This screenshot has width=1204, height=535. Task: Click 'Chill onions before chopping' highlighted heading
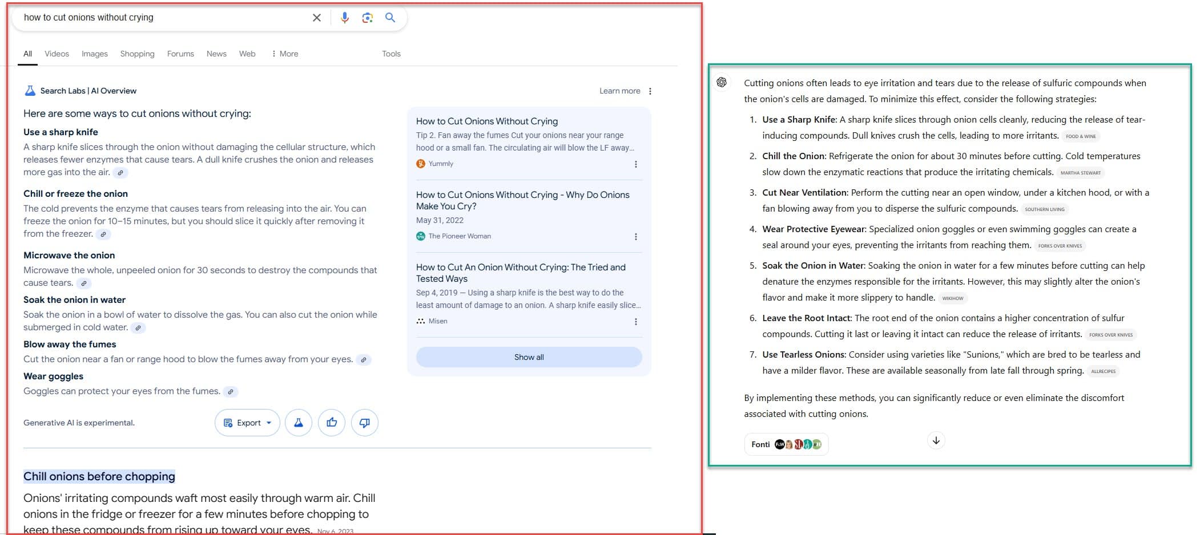[99, 476]
